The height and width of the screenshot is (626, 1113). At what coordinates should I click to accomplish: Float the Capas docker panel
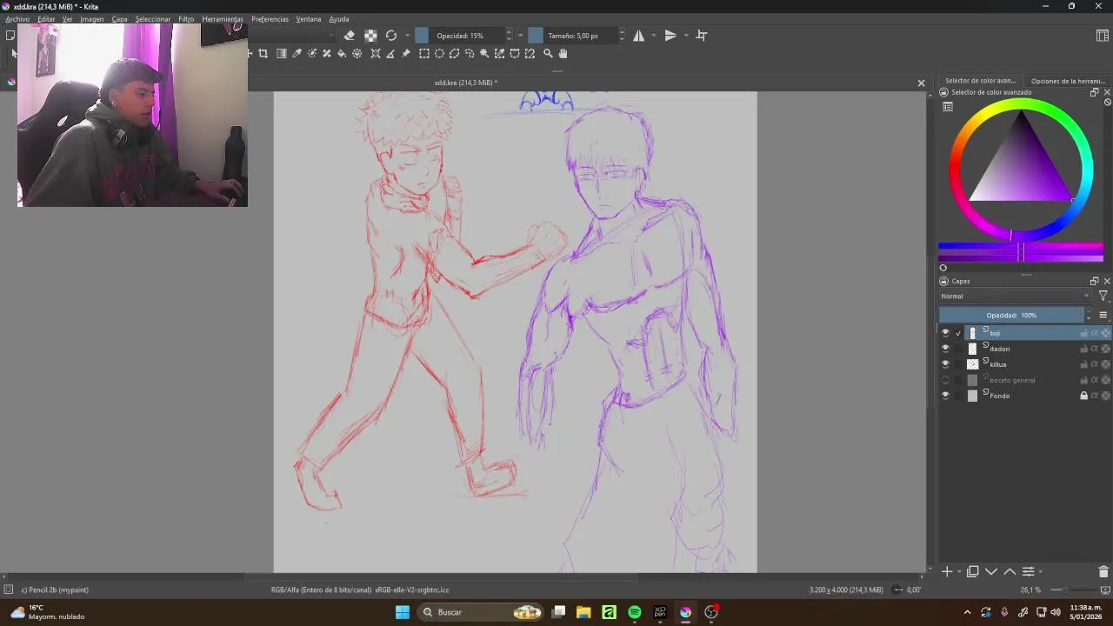point(1094,281)
